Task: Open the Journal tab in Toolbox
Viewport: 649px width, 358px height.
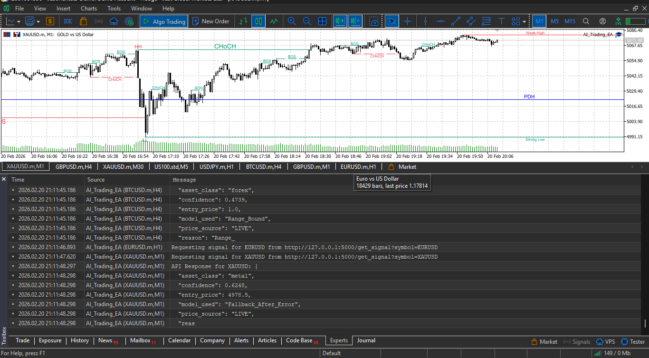Action: click(x=366, y=340)
